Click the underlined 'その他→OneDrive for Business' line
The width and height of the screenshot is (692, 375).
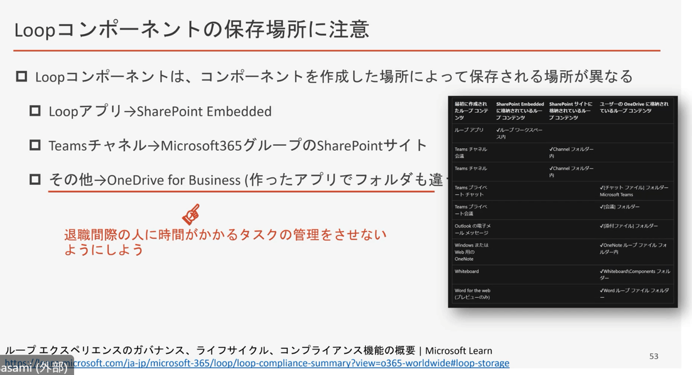247,180
